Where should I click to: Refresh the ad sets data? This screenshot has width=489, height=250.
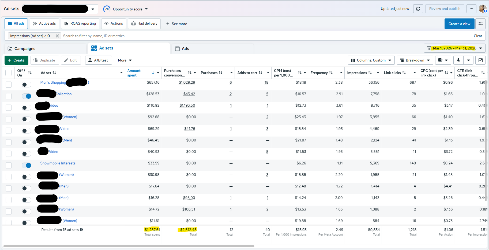point(418,9)
